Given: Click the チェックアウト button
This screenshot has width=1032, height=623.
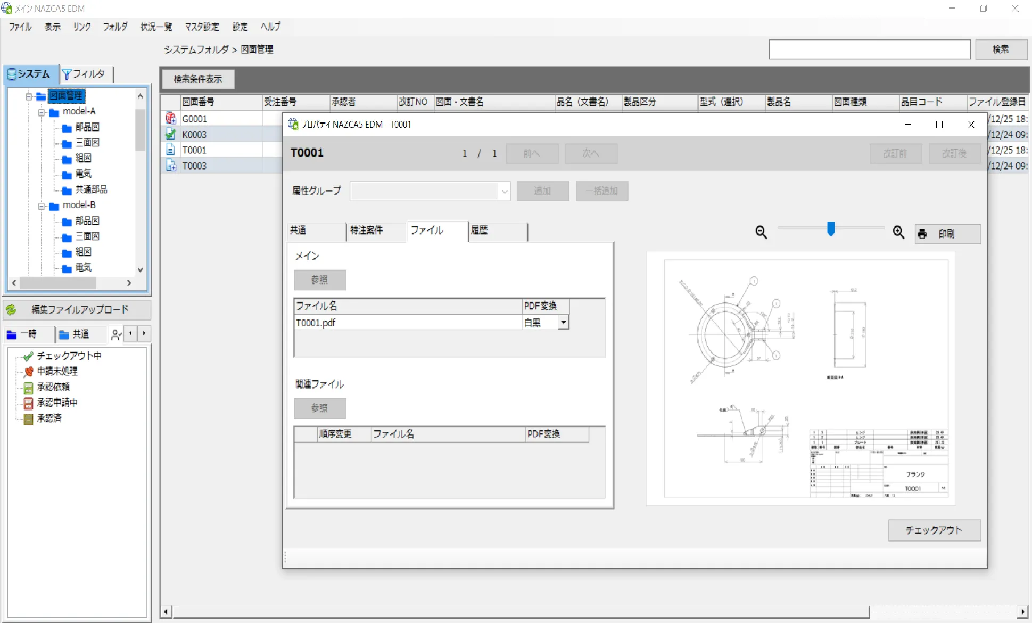Looking at the screenshot, I should [x=934, y=530].
